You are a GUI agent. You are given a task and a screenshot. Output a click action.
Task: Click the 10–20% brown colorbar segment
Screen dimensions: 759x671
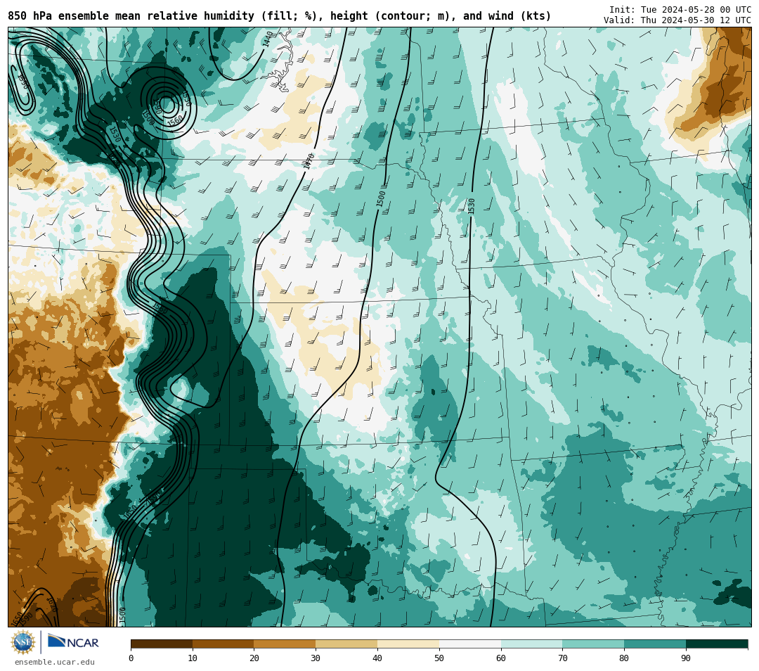click(223, 644)
